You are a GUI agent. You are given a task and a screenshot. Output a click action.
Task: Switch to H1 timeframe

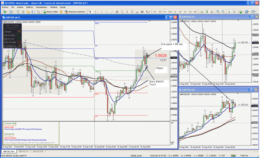click(175, 12)
